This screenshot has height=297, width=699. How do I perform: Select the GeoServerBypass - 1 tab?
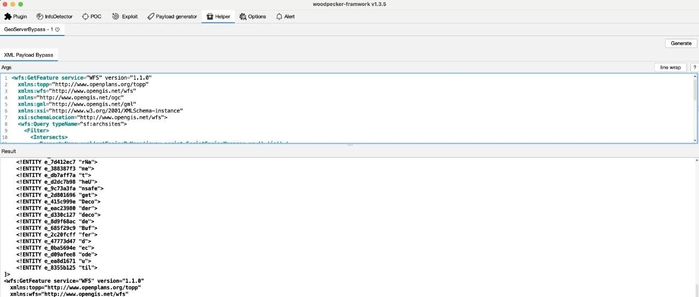(32, 29)
